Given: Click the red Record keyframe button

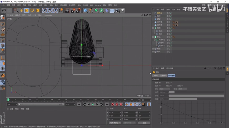Looking at the screenshot, I should tap(113, 104).
